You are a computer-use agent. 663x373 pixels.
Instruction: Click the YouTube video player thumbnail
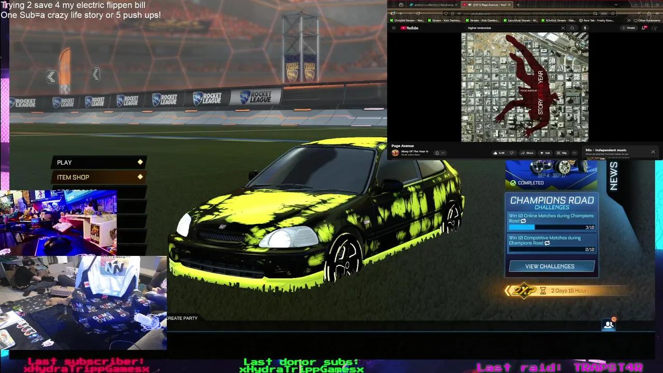(x=525, y=87)
